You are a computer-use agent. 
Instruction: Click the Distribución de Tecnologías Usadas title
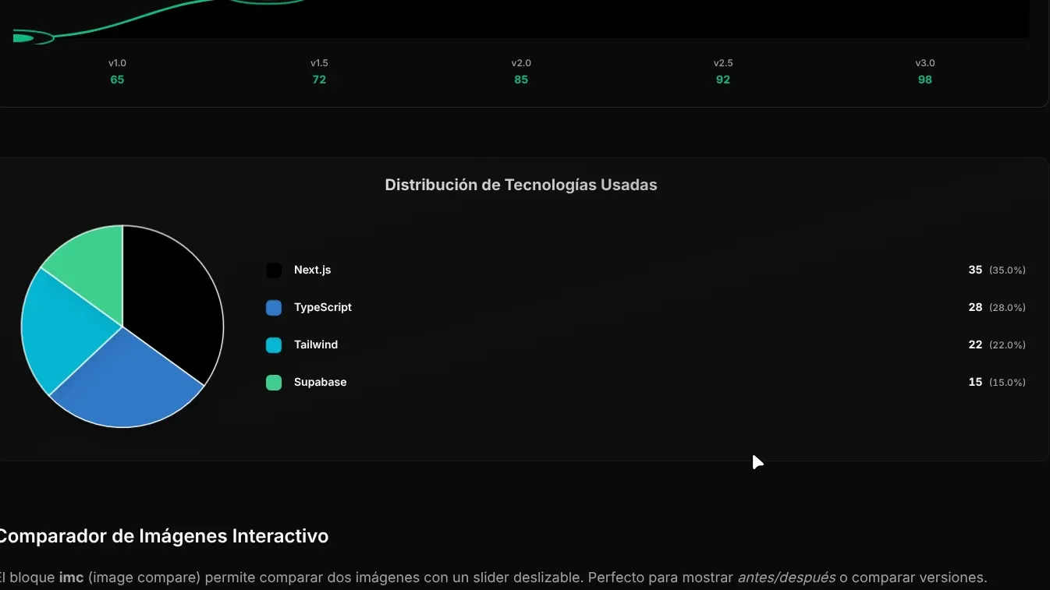point(520,185)
